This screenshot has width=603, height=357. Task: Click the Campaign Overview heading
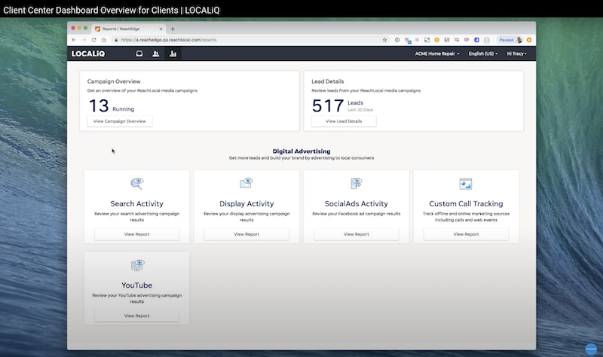[x=114, y=81]
